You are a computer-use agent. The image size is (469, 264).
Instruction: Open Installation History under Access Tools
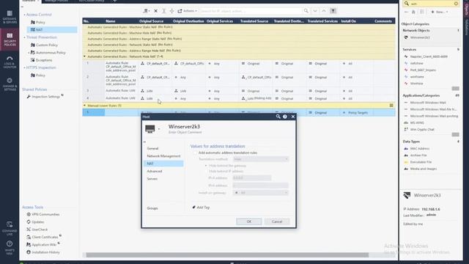[x=43, y=252]
